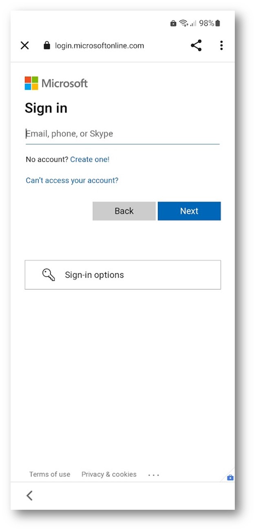Tap the gray Back button
Image resolution: width=256 pixels, height=531 pixels.
coord(124,211)
